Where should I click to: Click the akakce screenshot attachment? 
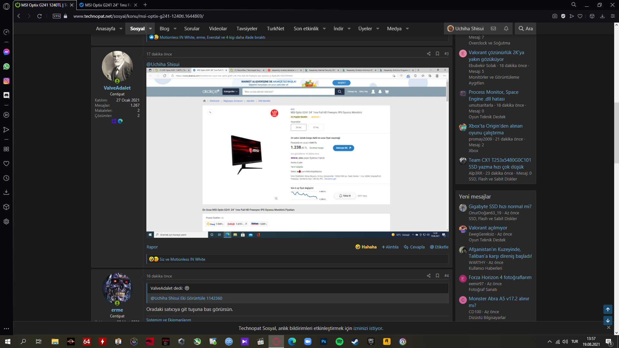[297, 153]
